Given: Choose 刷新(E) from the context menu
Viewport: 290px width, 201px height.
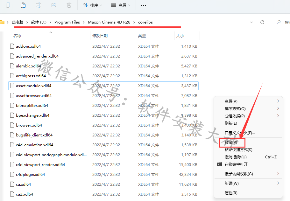Looking at the screenshot, I should (x=231, y=123).
